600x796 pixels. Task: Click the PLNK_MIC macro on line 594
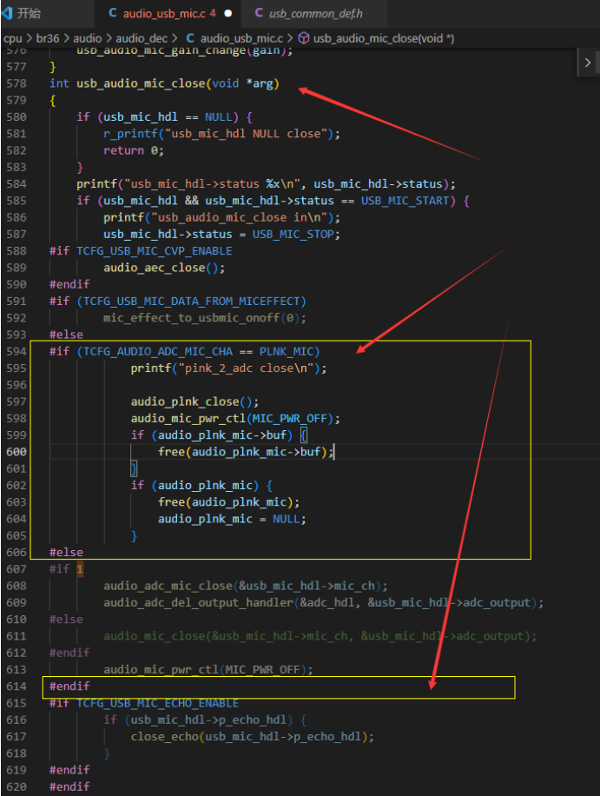tap(287, 351)
